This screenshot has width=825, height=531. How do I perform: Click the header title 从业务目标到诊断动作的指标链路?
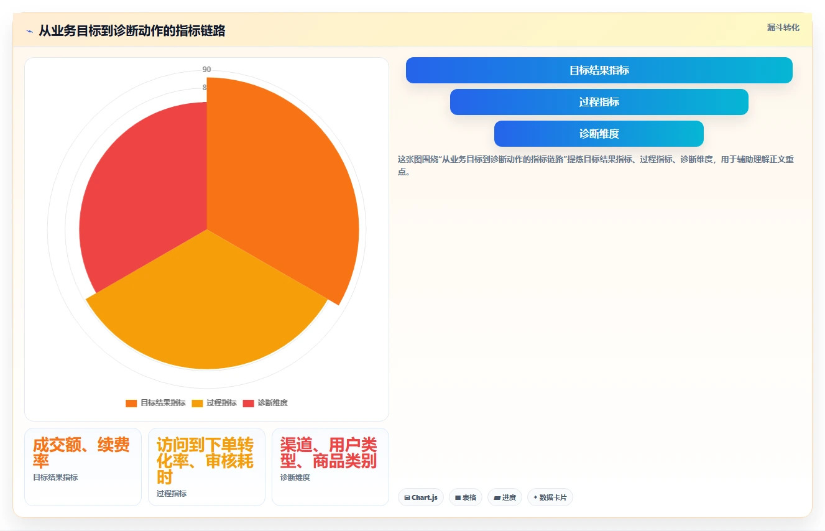[132, 31]
